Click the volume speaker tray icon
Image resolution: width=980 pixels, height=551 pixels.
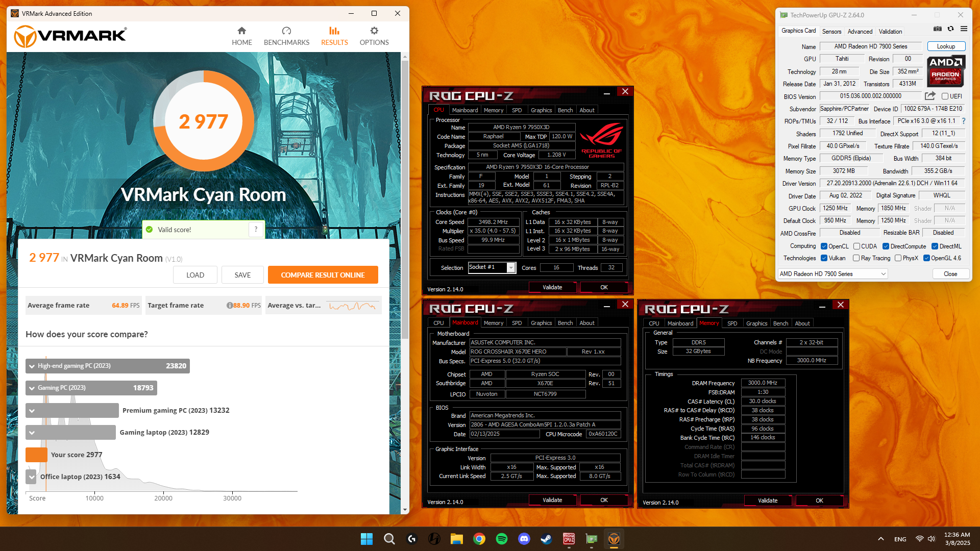point(932,539)
